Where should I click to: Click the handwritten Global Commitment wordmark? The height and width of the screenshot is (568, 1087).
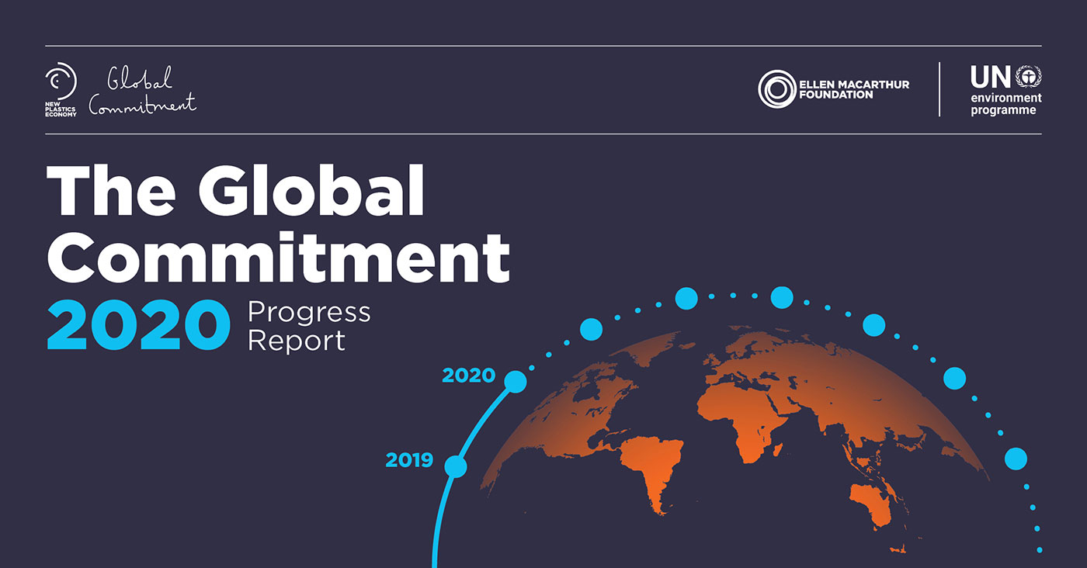[142, 91]
